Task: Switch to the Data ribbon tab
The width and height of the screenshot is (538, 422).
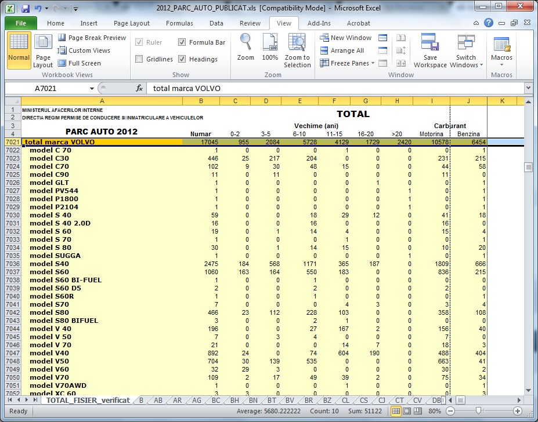Action: pos(216,23)
